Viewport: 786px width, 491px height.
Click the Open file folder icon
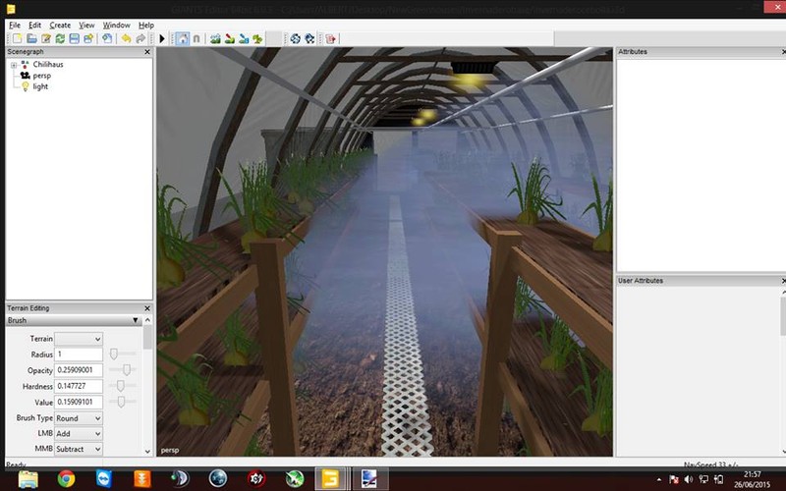click(x=32, y=38)
